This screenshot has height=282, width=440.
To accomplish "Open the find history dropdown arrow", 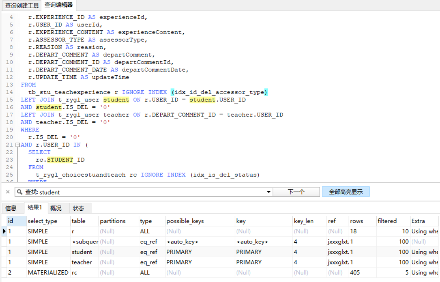I will (x=268, y=192).
